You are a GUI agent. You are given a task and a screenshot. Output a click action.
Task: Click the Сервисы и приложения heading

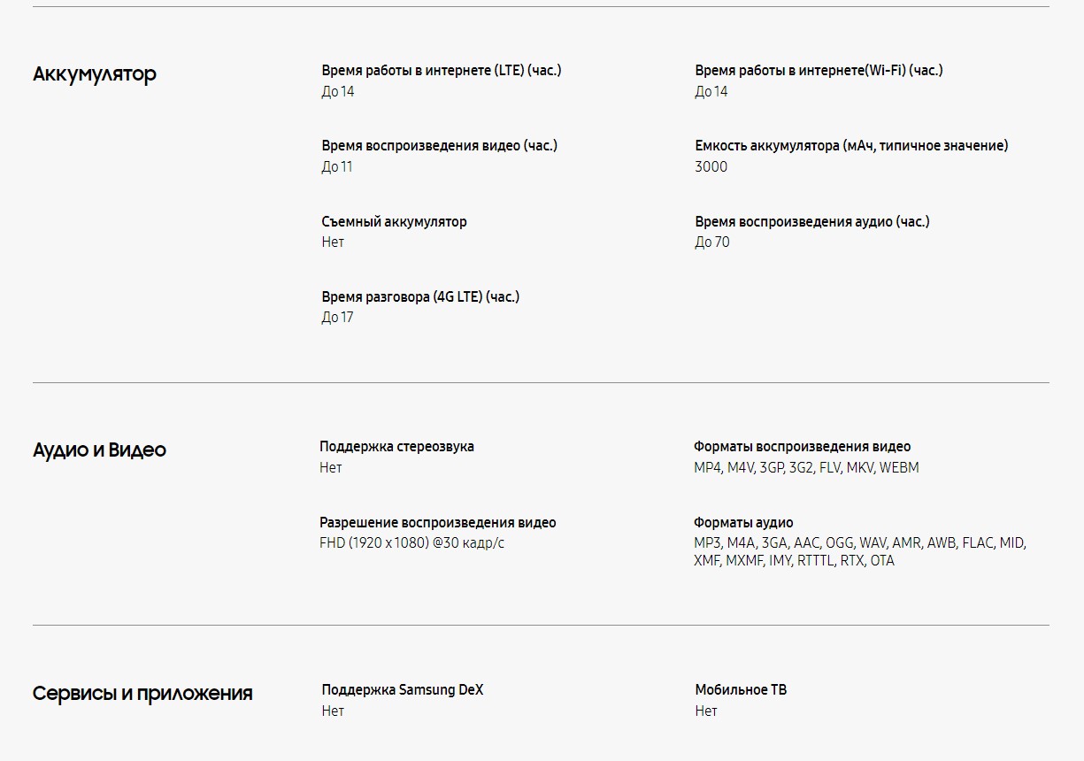(142, 694)
